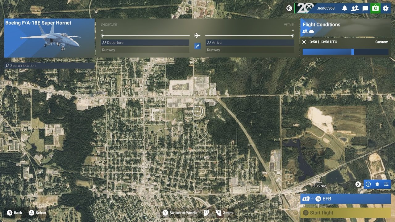This screenshot has width=395, height=222.
Task: Open the chat message bubble icon
Action: click(365, 8)
